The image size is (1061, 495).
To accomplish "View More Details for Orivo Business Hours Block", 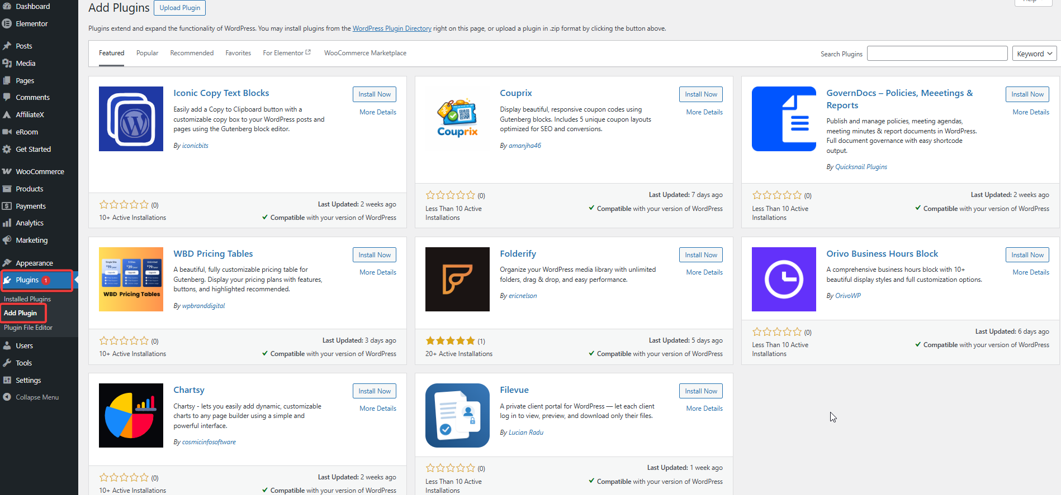I will click(1031, 272).
